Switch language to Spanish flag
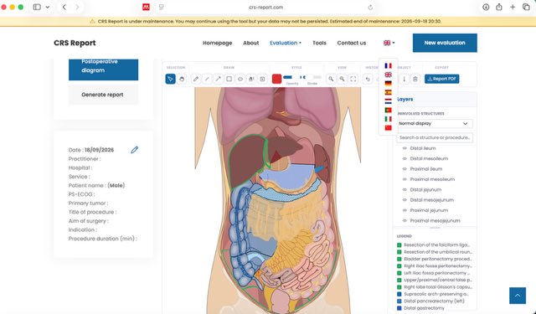This screenshot has width=536, height=314. pos(388,92)
